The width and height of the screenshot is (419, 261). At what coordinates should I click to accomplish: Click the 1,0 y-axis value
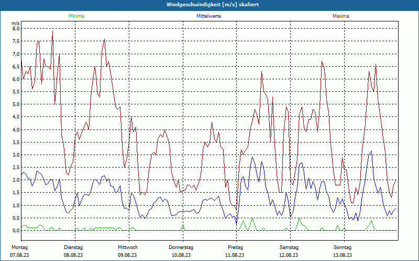click(x=16, y=205)
